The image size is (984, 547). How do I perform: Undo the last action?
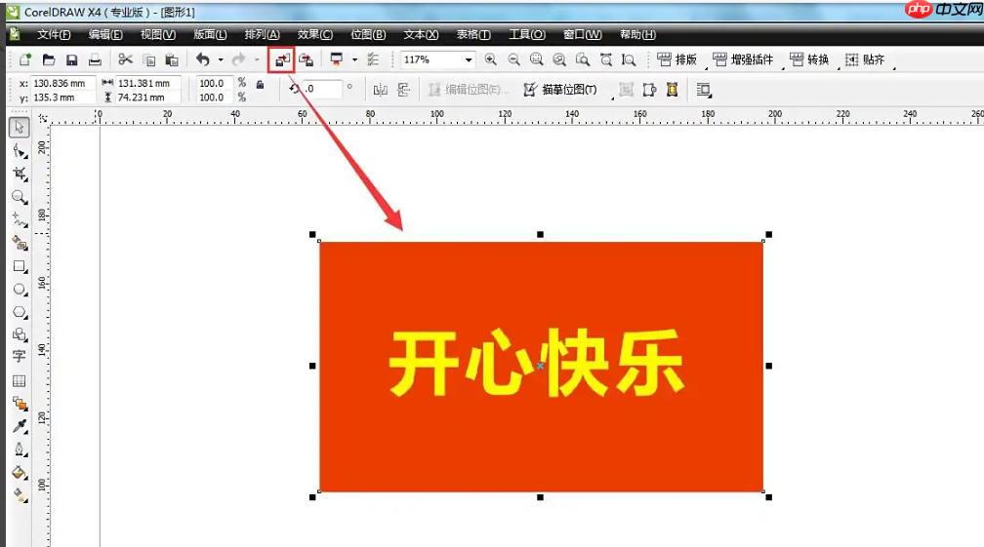click(x=203, y=59)
